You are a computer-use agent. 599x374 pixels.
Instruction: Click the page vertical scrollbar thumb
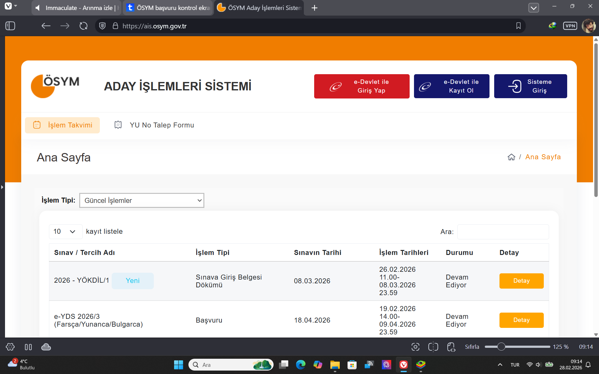coord(596,120)
